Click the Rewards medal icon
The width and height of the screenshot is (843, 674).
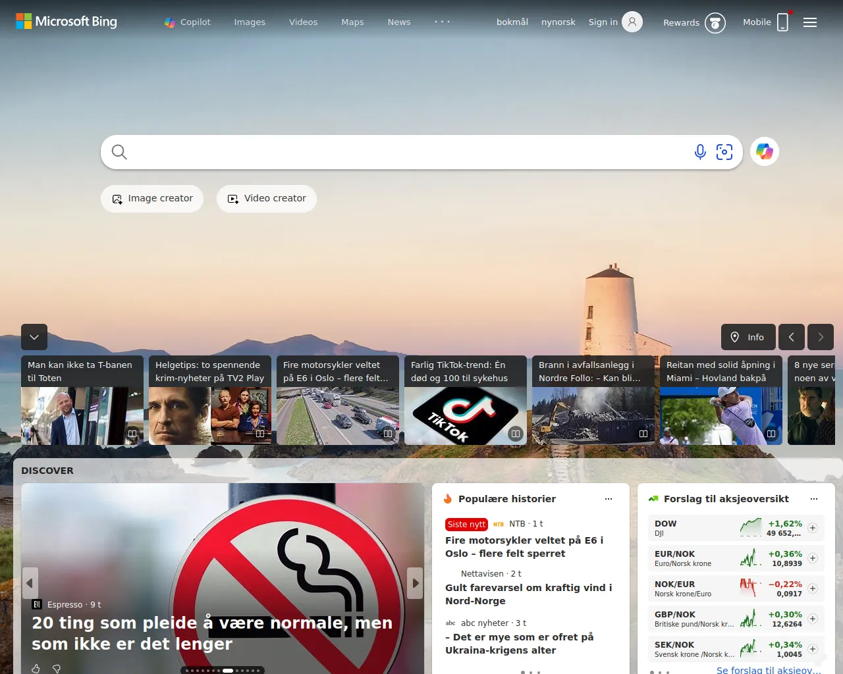tap(715, 23)
